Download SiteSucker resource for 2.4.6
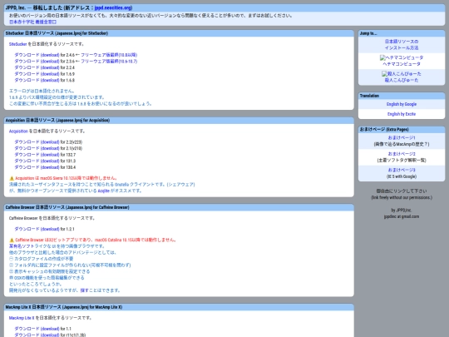Image resolution: width=449 pixels, height=337 pixels. (x=37, y=55)
